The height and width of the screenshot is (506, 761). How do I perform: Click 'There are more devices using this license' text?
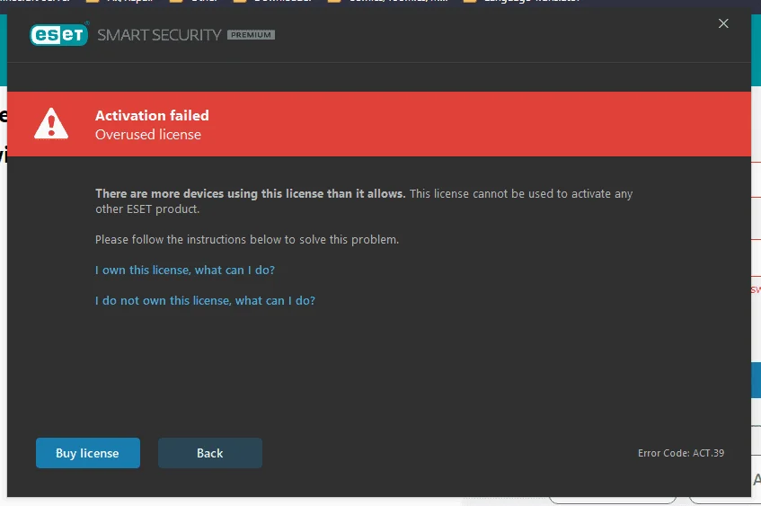(250, 193)
